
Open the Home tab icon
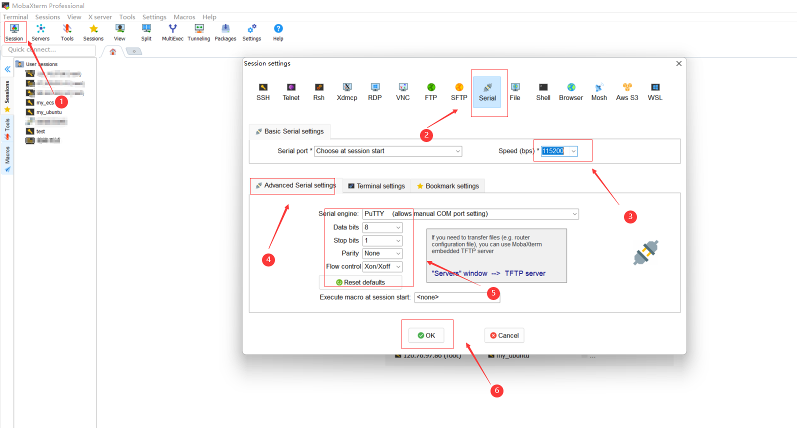(x=113, y=51)
